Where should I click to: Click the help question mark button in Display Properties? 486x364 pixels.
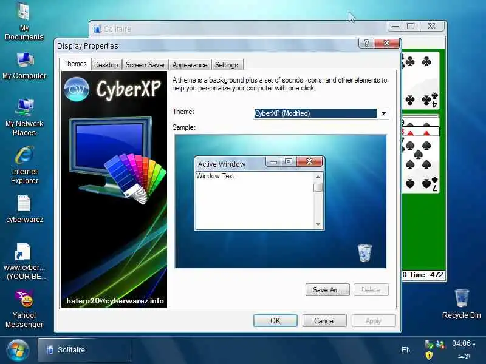pos(366,43)
